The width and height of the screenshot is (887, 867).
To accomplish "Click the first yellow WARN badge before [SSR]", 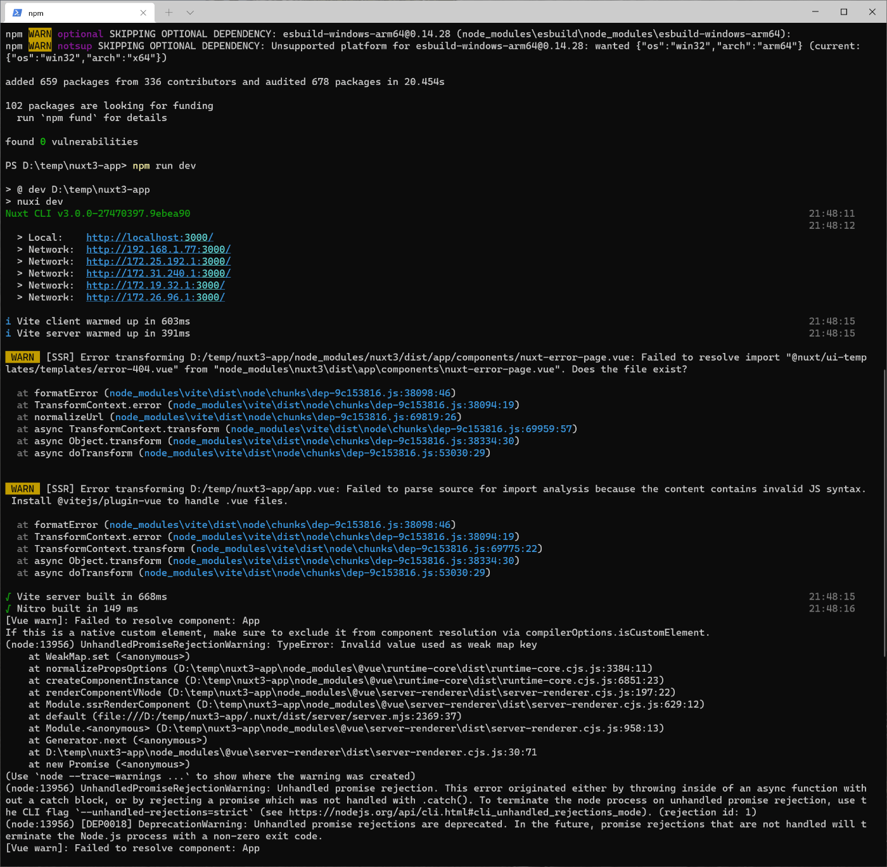I will tap(22, 357).
